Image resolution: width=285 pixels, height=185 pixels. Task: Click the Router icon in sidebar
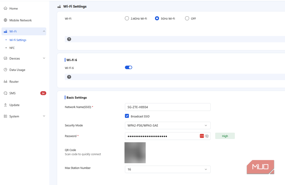pos(6,82)
